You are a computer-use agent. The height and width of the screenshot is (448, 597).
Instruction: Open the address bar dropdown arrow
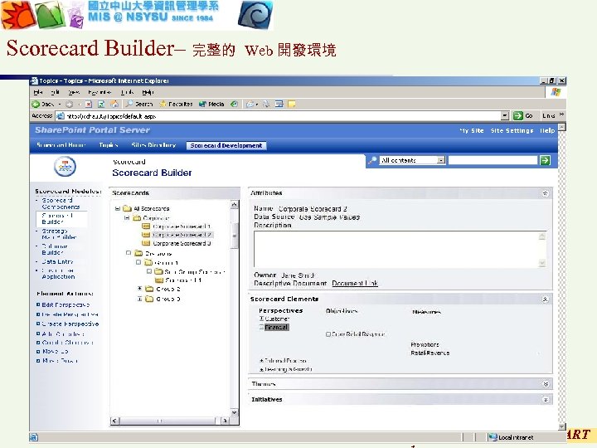(x=505, y=116)
